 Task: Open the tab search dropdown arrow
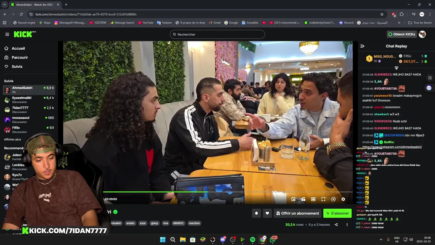tap(4, 4)
